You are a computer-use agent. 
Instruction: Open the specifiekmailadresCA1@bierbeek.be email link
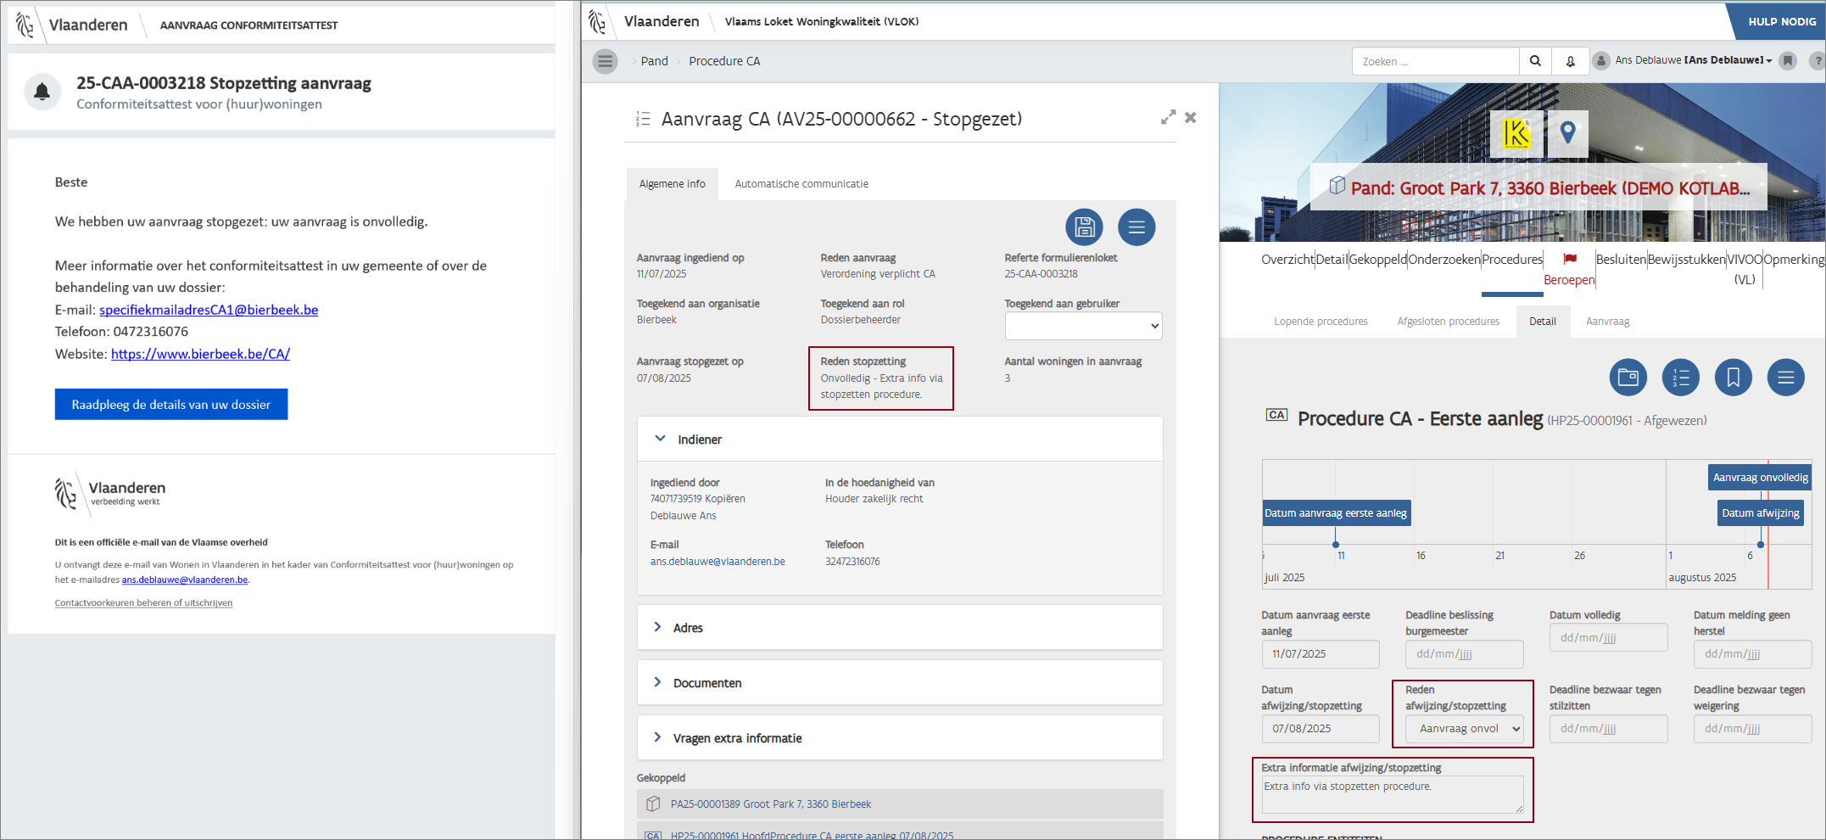click(209, 310)
